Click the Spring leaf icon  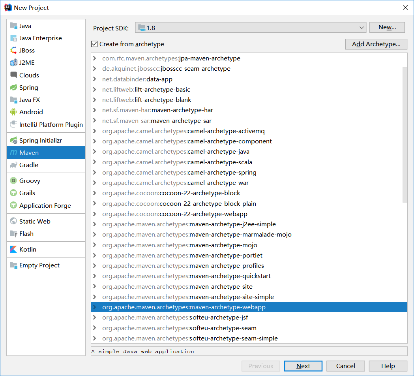pos(13,87)
